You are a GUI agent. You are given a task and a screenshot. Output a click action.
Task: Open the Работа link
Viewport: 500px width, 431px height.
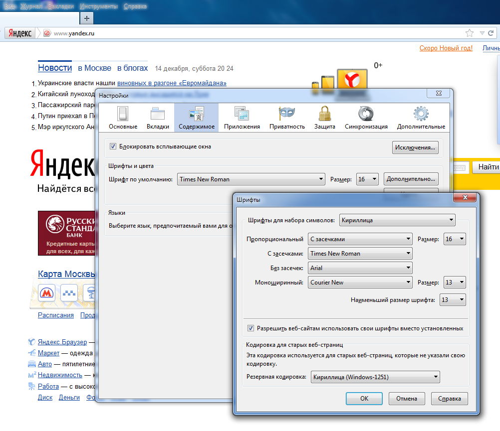[x=48, y=386]
